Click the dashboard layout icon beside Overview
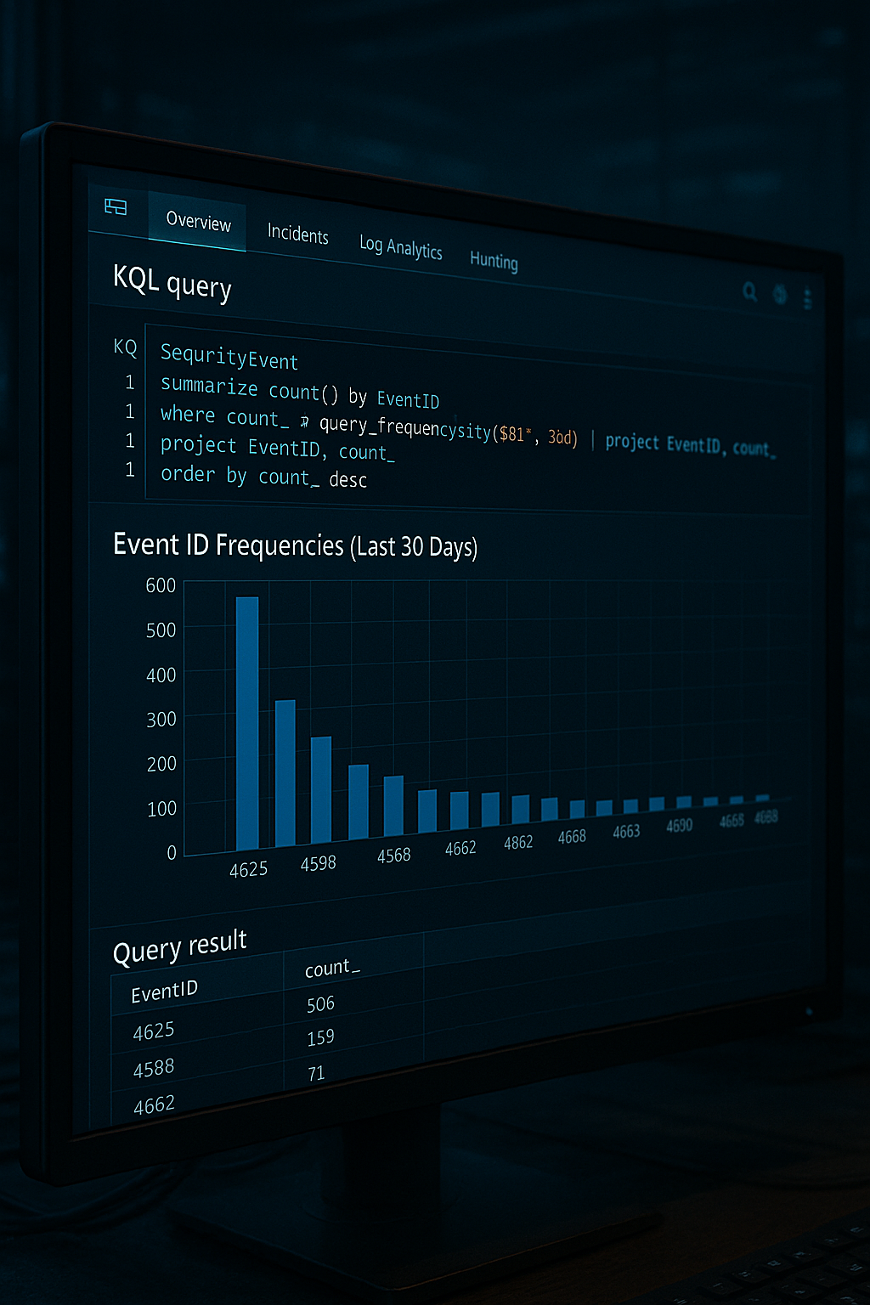870x1305 pixels. coord(116,206)
